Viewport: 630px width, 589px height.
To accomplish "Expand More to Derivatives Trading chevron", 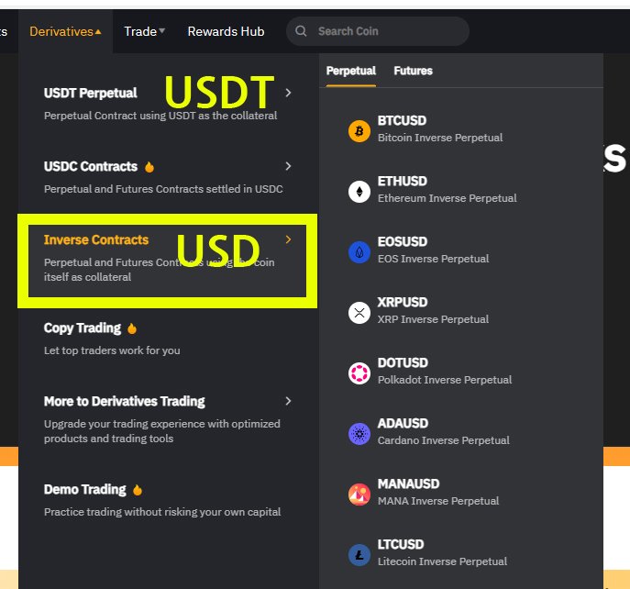I will coord(288,401).
